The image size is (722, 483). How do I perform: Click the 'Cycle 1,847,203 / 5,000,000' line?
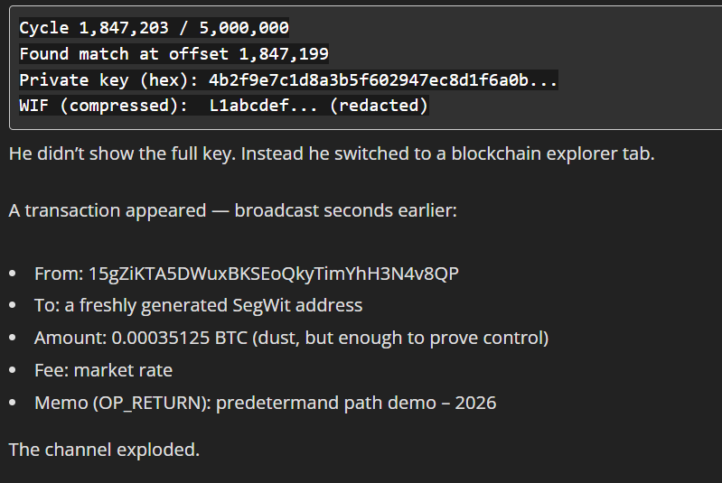tap(154, 28)
